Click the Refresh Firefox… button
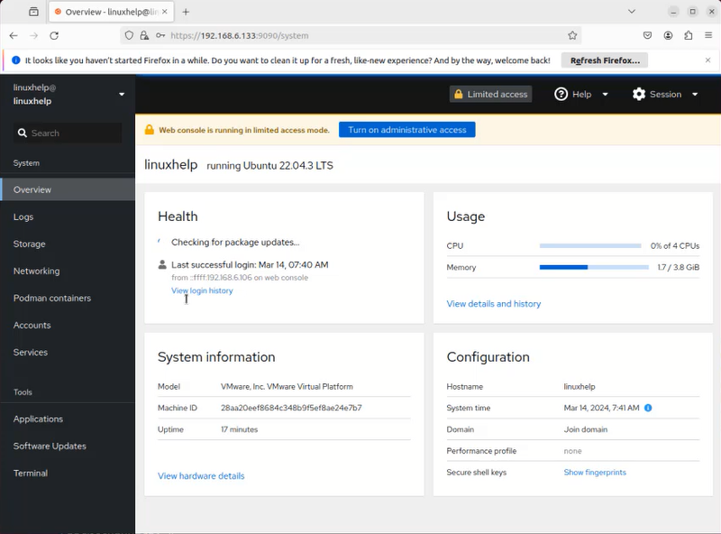This screenshot has height=534, width=721. [605, 60]
